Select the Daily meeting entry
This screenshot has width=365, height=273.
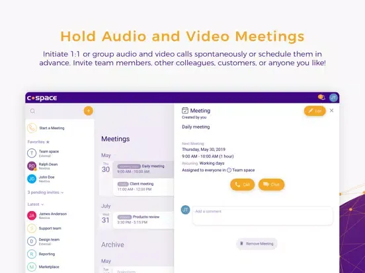(143, 169)
